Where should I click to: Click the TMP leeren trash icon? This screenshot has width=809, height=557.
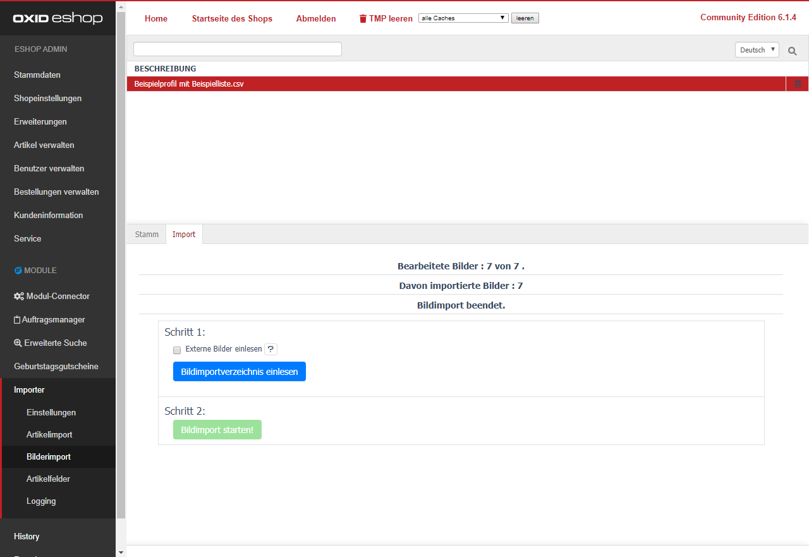click(x=363, y=19)
